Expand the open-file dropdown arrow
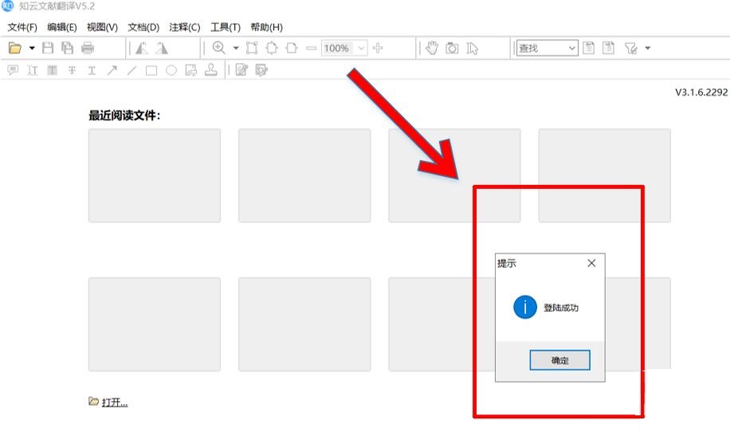Image resolution: width=730 pixels, height=444 pixels. 32,49
